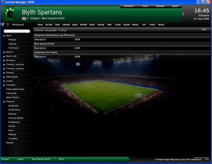Image resolution: width=212 pixels, height=164 pixels.
Task: Open the Menedżer menu
Action: (x=129, y=6)
